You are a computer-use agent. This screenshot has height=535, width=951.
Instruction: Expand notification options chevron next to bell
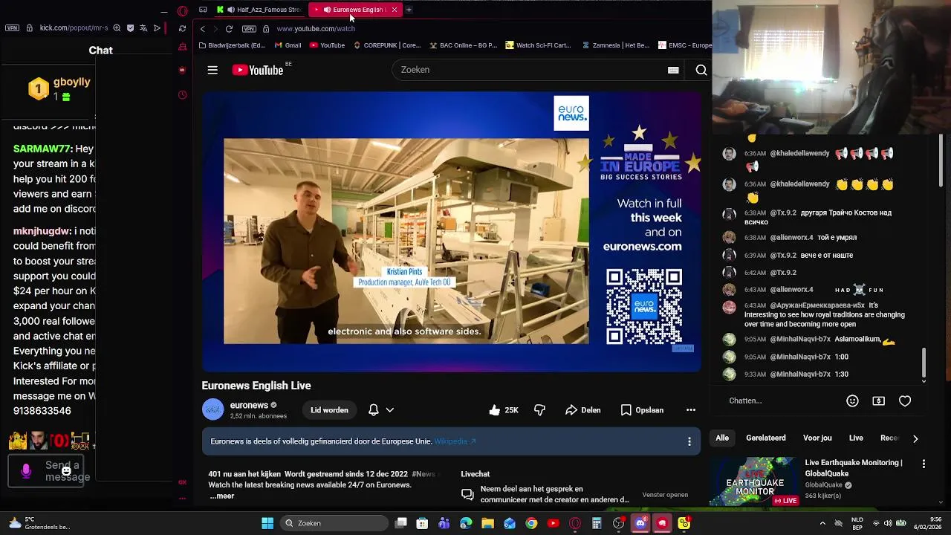click(389, 410)
